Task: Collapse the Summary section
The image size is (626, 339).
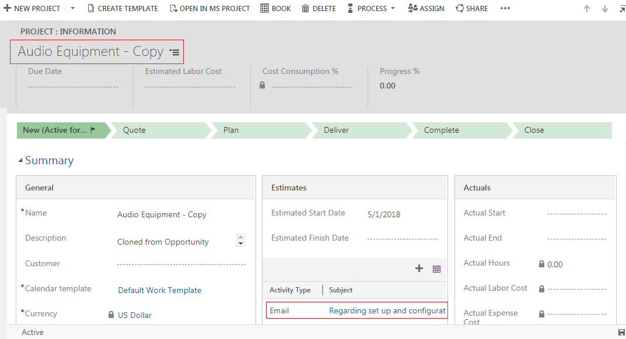Action: coord(20,160)
